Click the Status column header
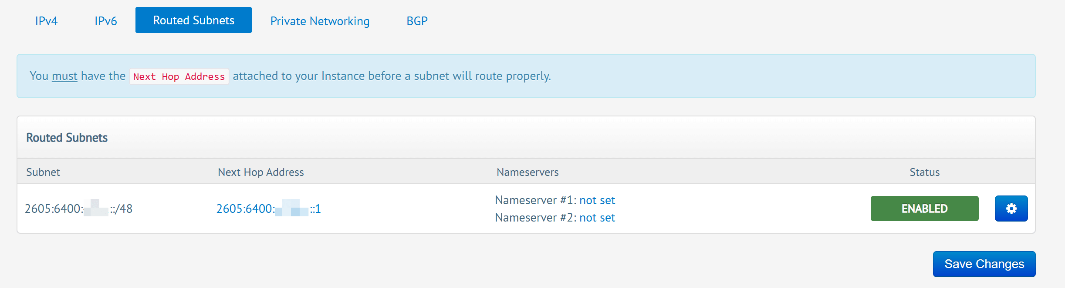 924,172
